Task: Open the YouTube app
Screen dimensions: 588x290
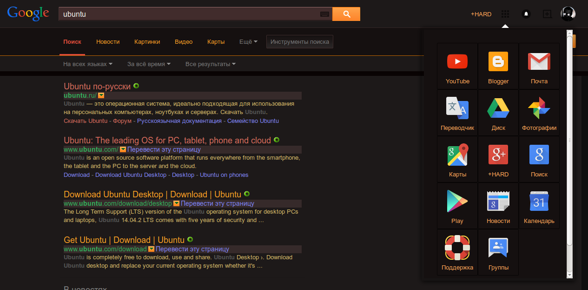Action: click(457, 66)
